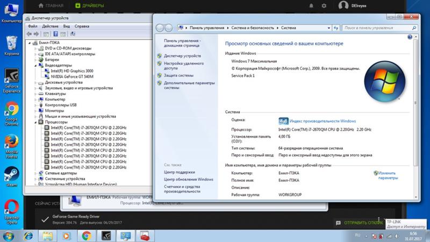Open the Файл menu in Device Manager
Viewport: 430px width, 242px height.
[x=33, y=26]
